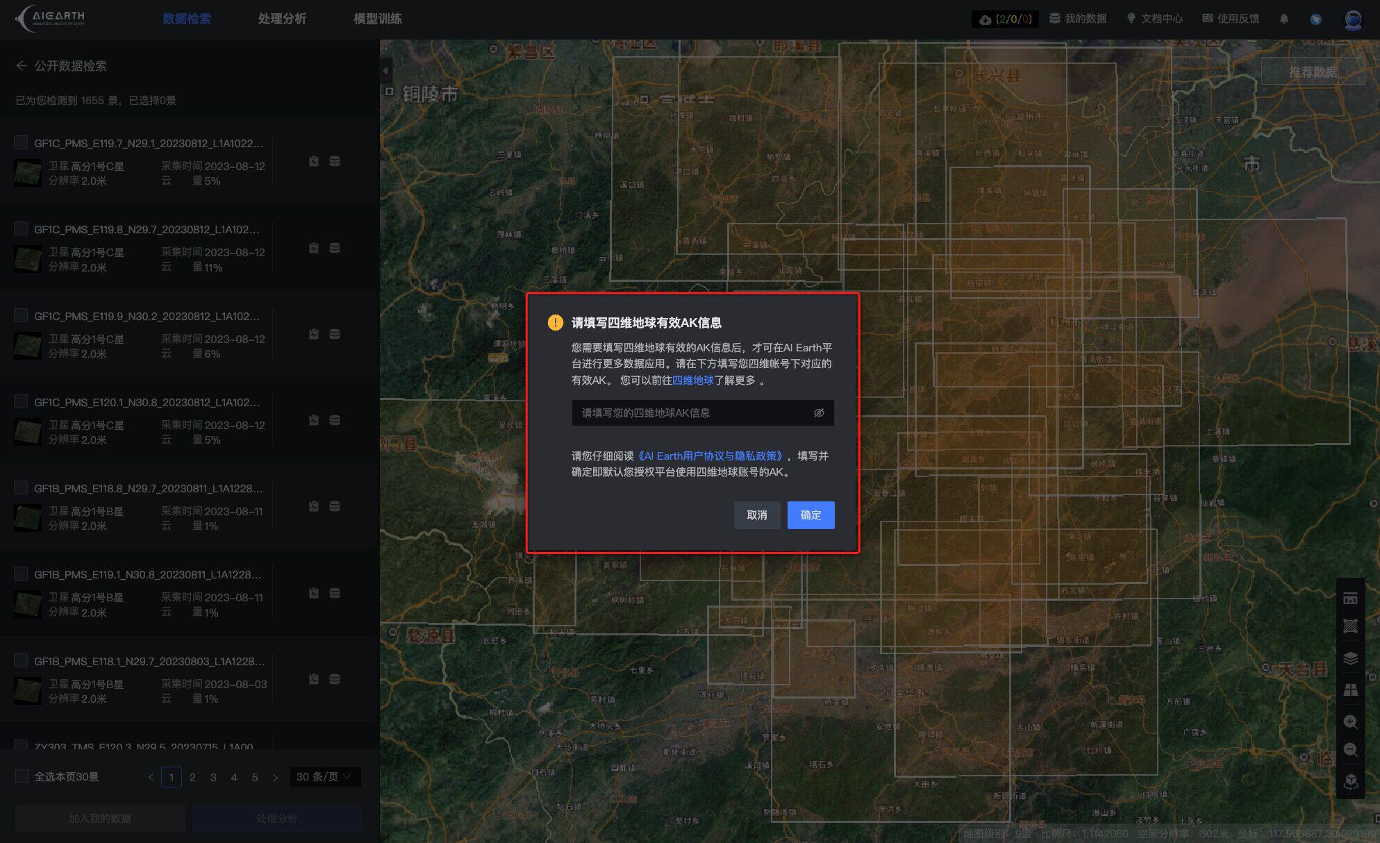Click the AI Earth logo
1380x843 pixels.
click(x=51, y=18)
